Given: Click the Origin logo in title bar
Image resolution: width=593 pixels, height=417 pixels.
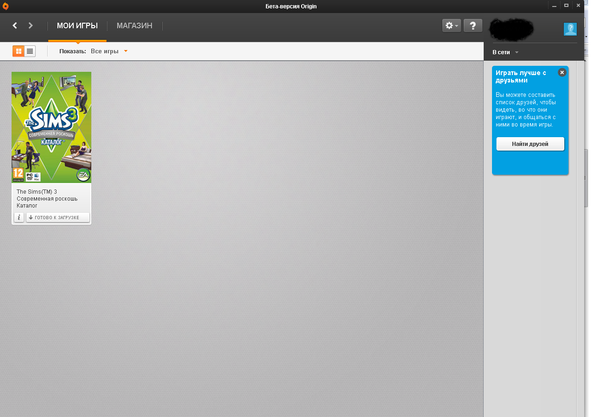Looking at the screenshot, I should point(6,6).
